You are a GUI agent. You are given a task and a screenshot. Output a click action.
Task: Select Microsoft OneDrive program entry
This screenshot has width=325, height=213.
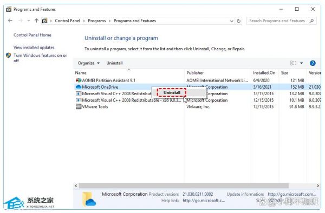tap(100, 87)
